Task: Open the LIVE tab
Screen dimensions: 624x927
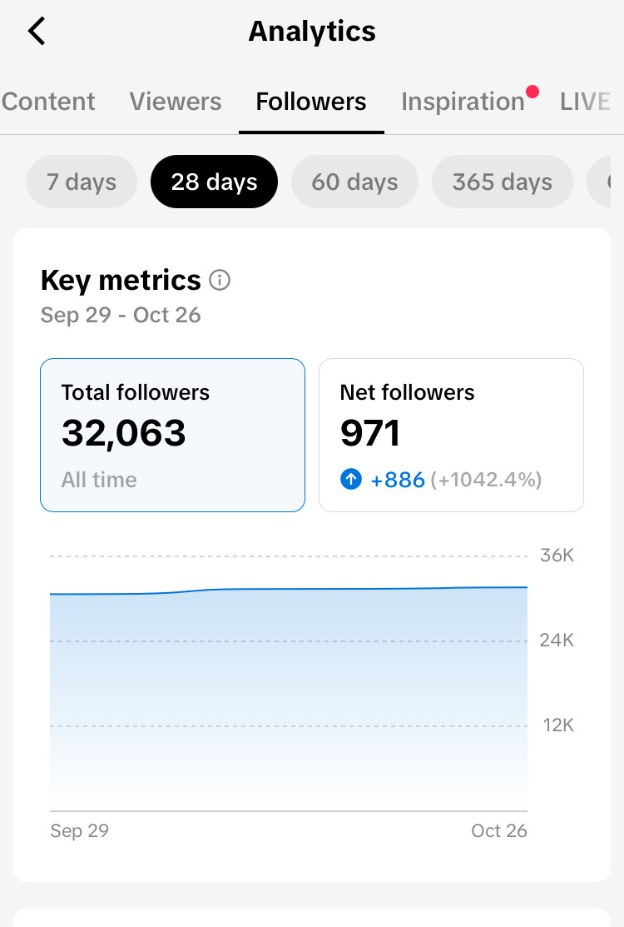Action: (586, 102)
